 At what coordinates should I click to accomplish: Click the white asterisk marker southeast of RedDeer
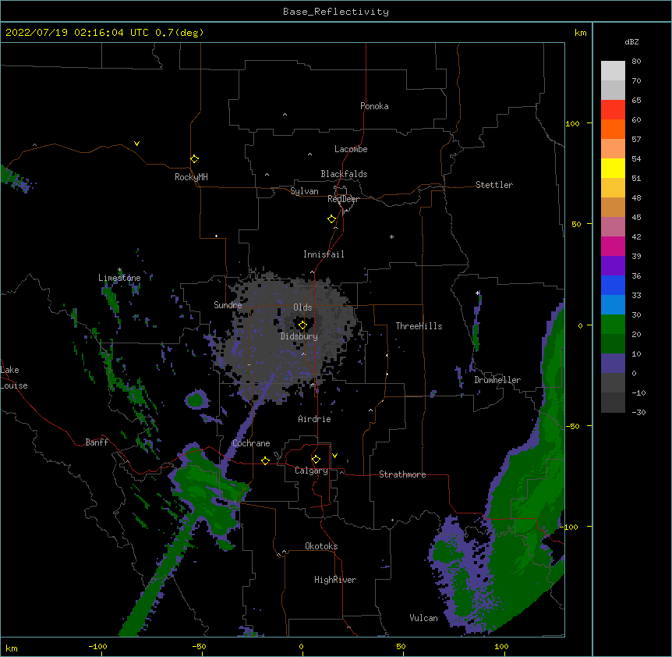click(x=391, y=236)
